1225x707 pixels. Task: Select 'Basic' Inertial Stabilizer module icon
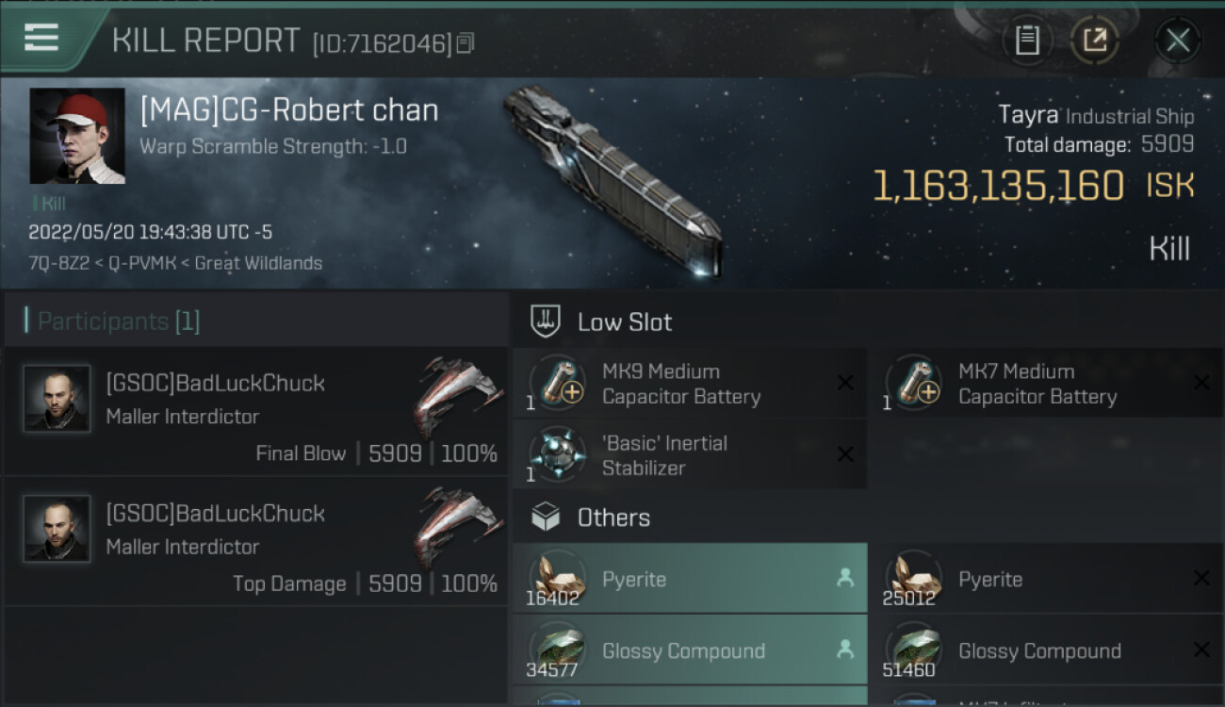click(x=557, y=455)
